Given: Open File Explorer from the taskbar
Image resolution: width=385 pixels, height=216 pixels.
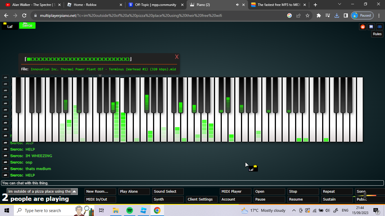Looking at the screenshot, I should coord(116,210).
